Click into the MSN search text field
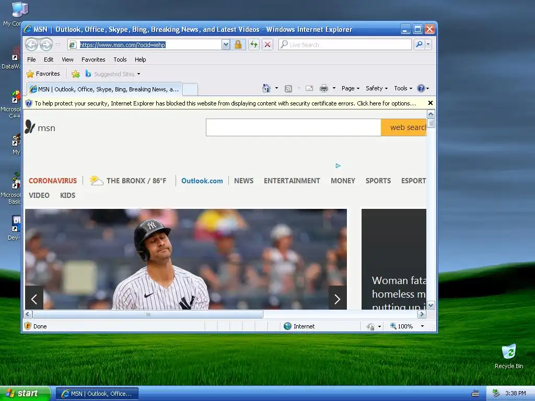The width and height of the screenshot is (535, 401). 294,127
